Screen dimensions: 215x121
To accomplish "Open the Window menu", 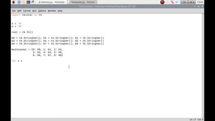I will (x=52, y=11).
